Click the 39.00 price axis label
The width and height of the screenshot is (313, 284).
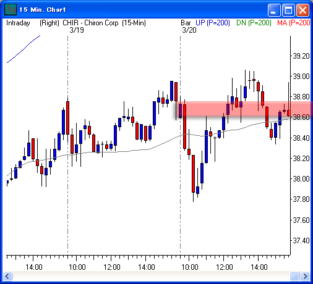pos(301,77)
